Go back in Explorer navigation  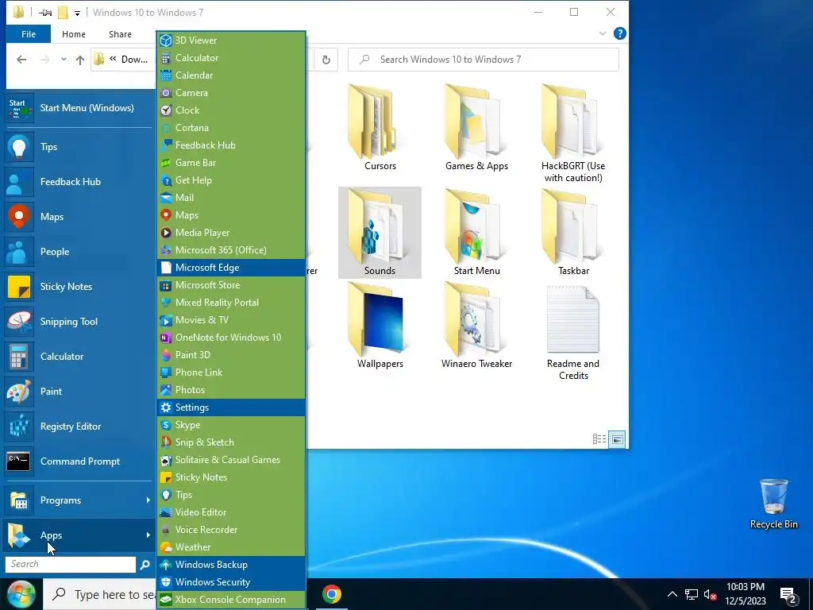point(21,60)
